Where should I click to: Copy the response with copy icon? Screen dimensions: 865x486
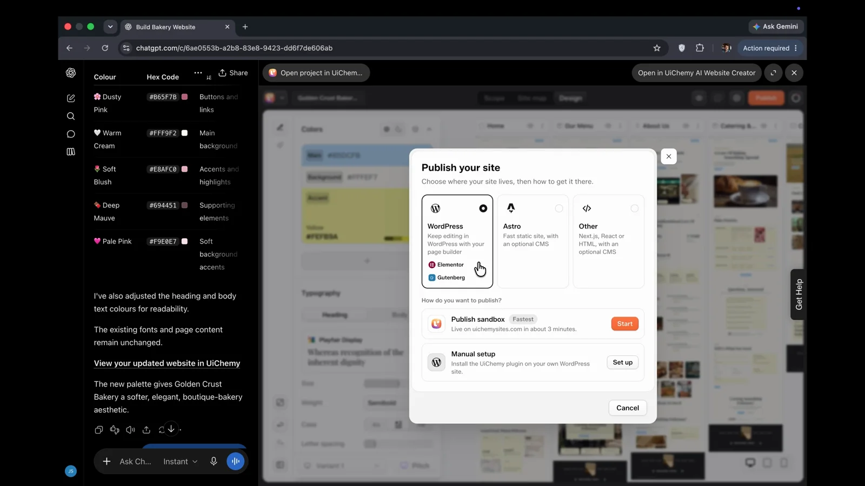coord(98,430)
